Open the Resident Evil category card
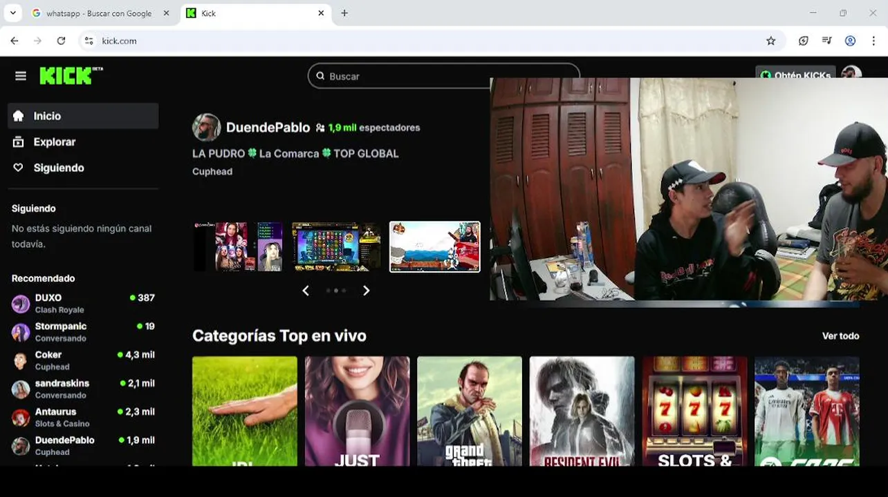888x497 pixels. point(582,411)
